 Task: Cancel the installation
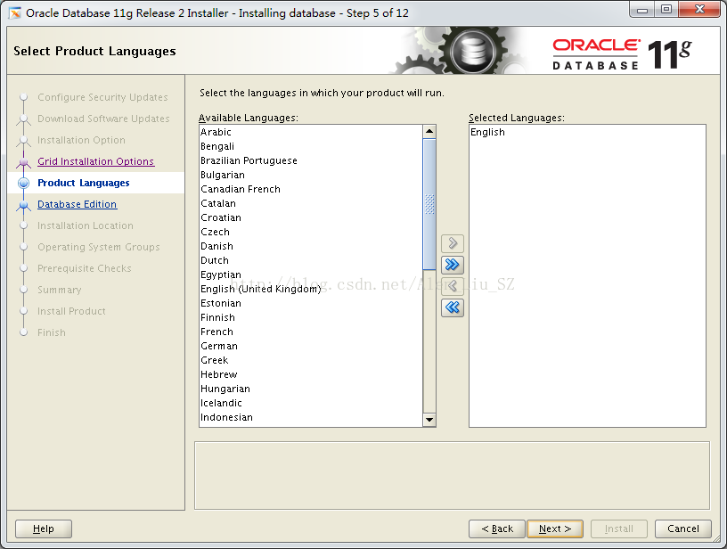pyautogui.click(x=683, y=529)
